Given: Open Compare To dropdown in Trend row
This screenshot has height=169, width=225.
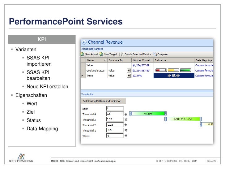Looking at the screenshot, I should 129,76.
